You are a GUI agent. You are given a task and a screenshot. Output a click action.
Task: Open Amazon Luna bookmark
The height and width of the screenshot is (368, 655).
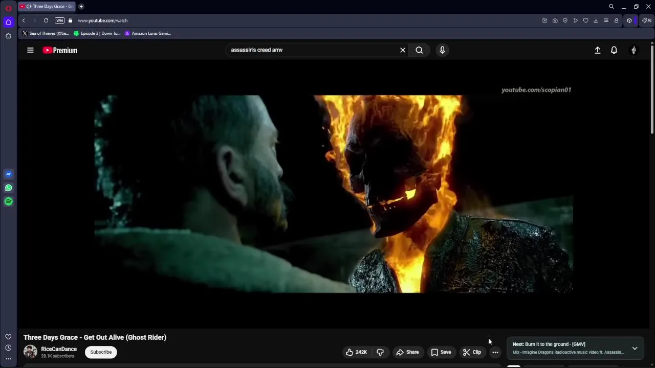(x=147, y=33)
